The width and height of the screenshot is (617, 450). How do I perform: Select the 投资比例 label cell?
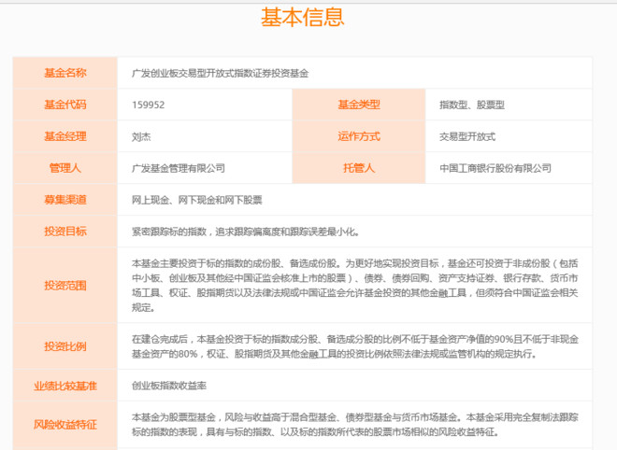pos(65,346)
